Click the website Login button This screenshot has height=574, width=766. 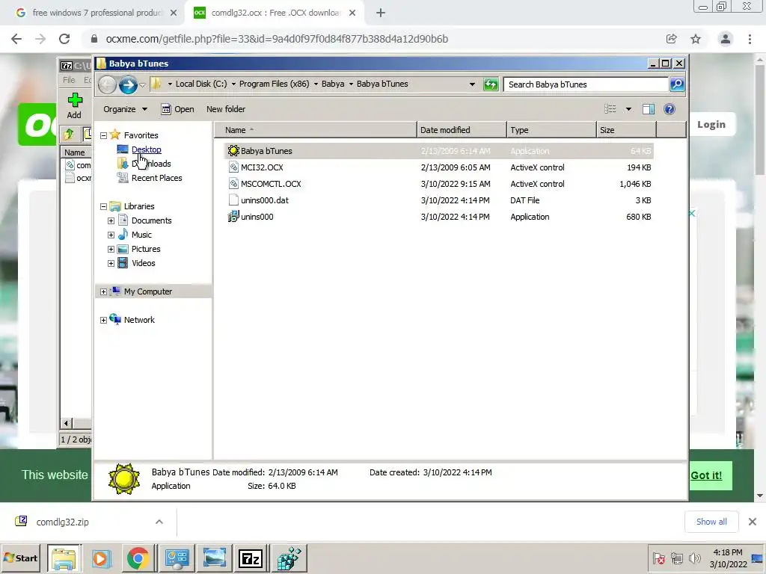tap(711, 125)
